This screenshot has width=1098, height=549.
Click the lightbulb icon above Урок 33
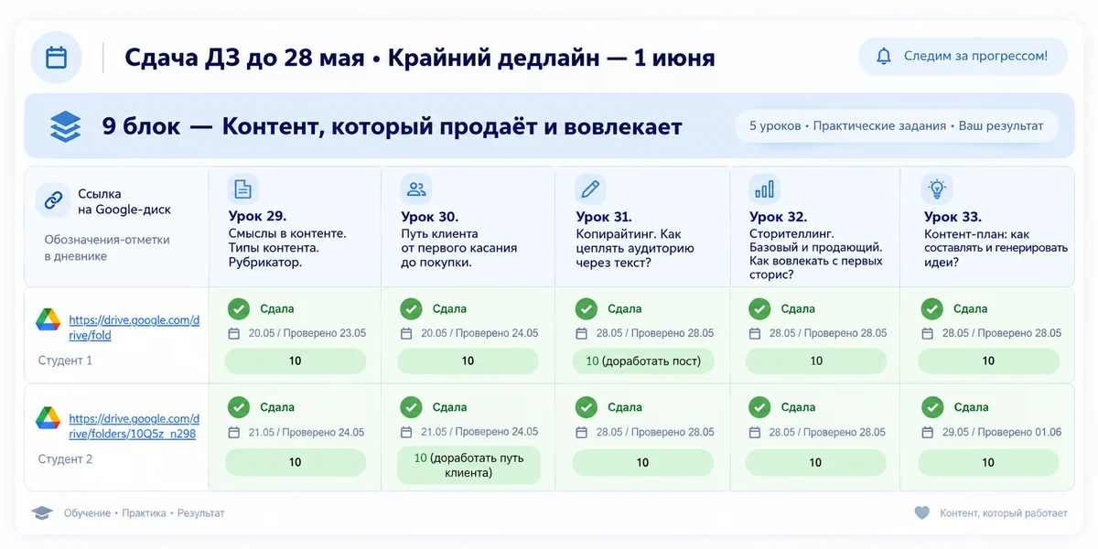click(x=937, y=188)
